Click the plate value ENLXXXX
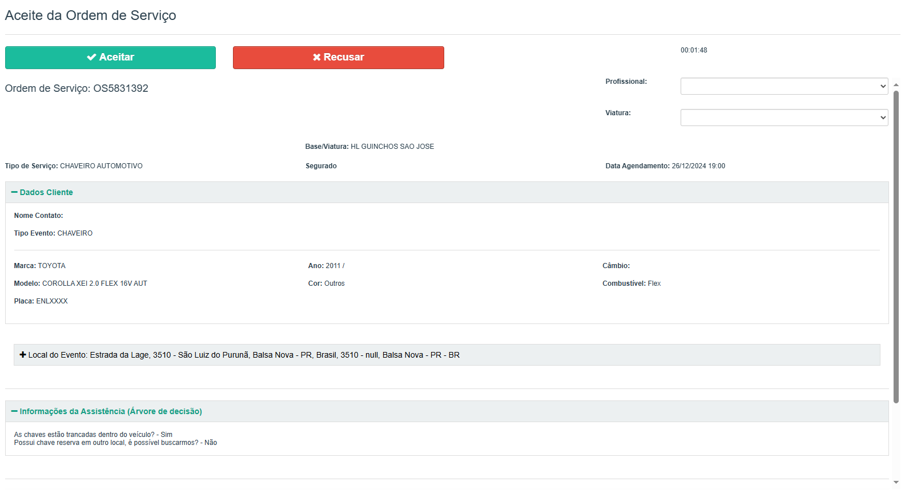Viewport: 901px width, 490px height. pyautogui.click(x=52, y=301)
